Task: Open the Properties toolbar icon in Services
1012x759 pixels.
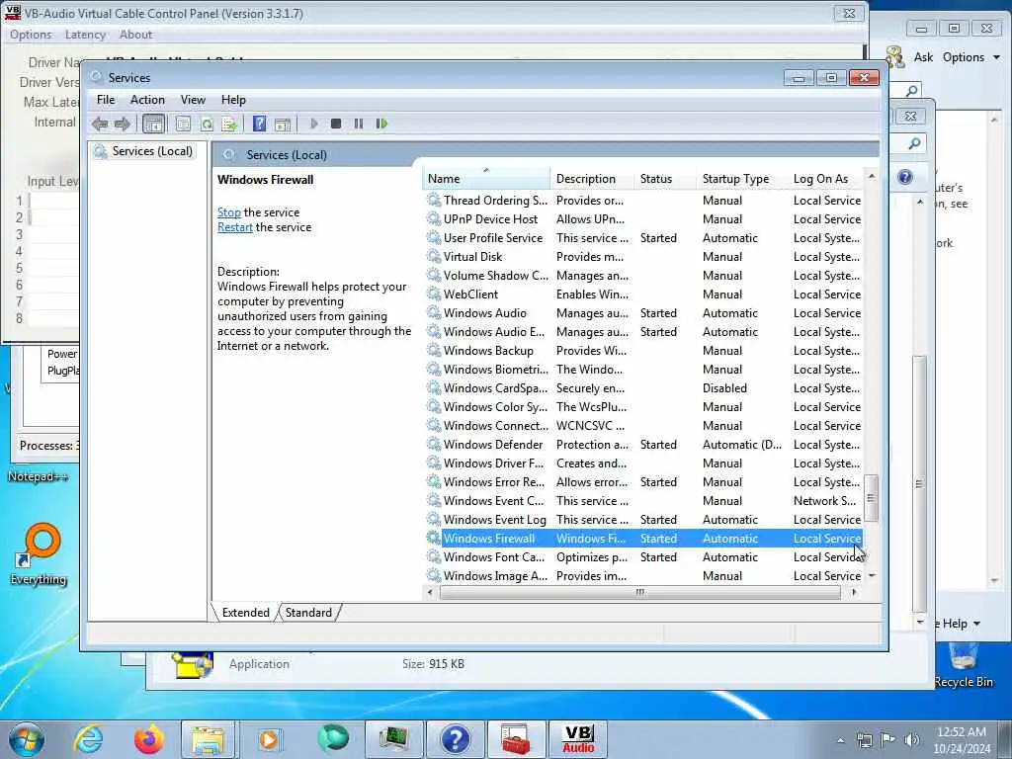Action: (183, 124)
